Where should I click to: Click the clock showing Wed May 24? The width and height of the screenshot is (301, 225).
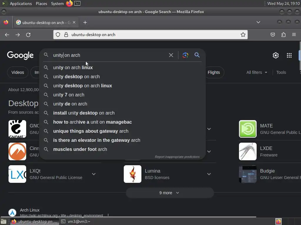283,4
